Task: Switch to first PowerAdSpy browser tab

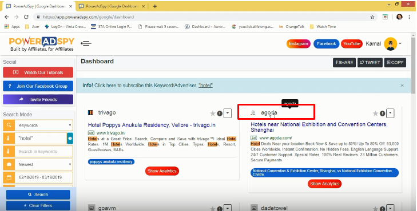Action: (39, 6)
